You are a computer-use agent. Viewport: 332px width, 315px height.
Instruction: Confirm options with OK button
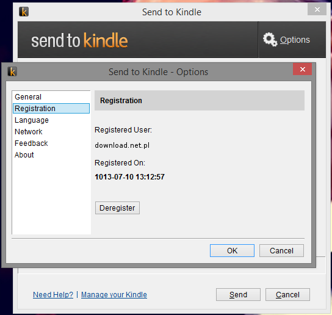[x=232, y=251]
